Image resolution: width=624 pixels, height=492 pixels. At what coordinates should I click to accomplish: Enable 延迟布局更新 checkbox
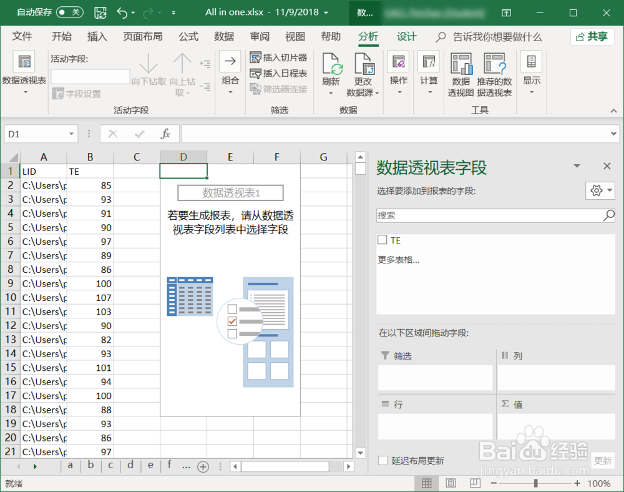click(384, 460)
